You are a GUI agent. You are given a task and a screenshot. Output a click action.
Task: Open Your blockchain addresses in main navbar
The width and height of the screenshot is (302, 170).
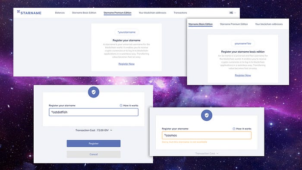152,13
